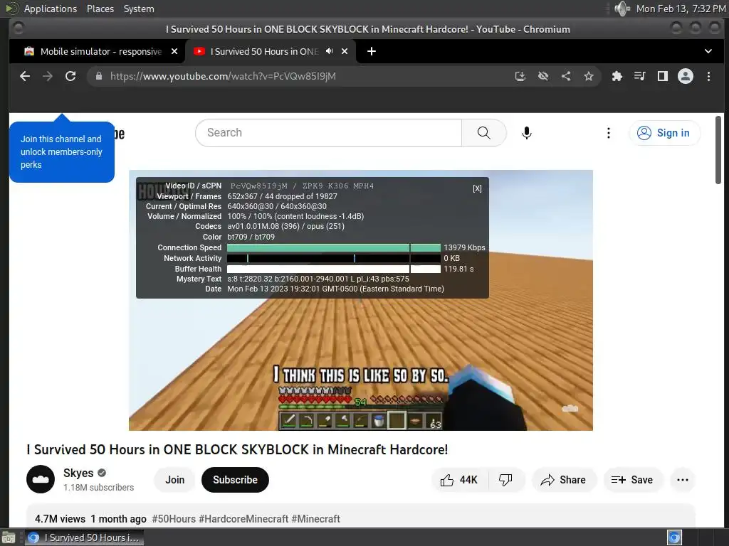Subscribe to the Skyes channel

pos(235,480)
